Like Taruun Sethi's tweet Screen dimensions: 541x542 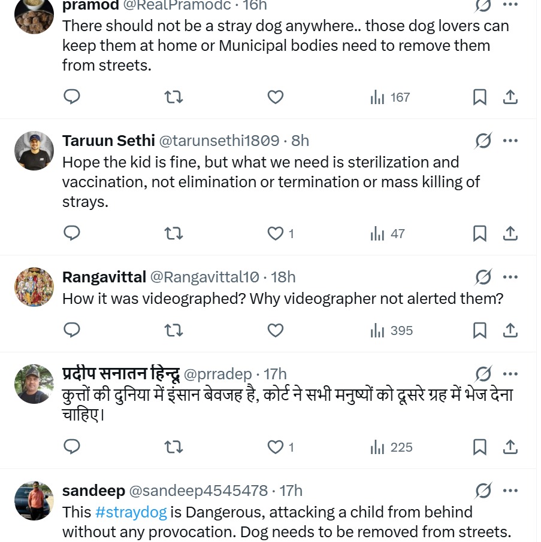[x=275, y=233]
